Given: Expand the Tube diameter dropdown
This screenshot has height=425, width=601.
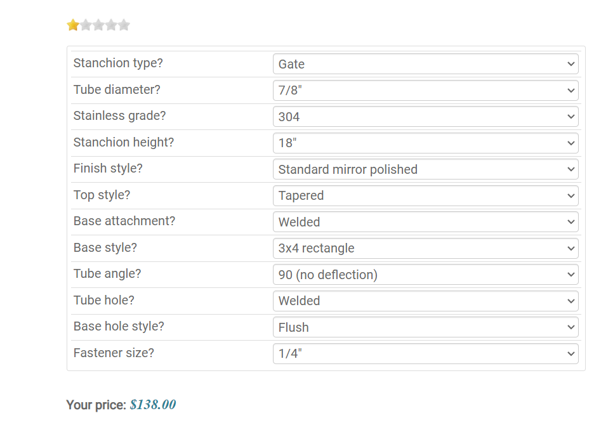Looking at the screenshot, I should pyautogui.click(x=425, y=91).
